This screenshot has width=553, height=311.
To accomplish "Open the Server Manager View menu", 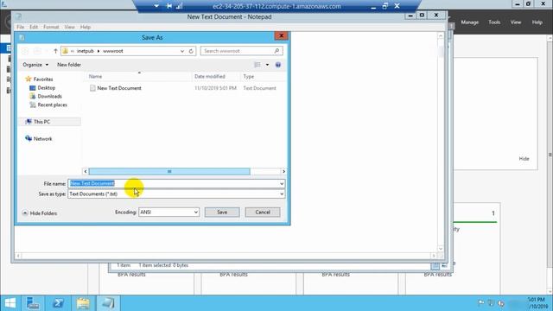I will point(516,22).
